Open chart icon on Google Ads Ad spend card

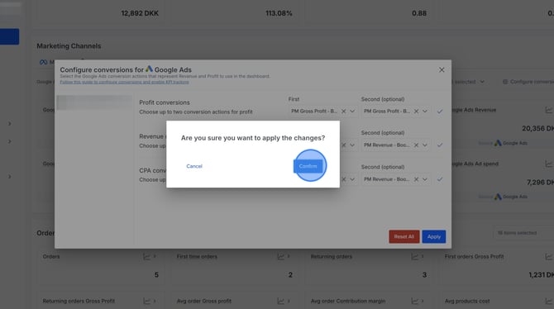(548, 164)
